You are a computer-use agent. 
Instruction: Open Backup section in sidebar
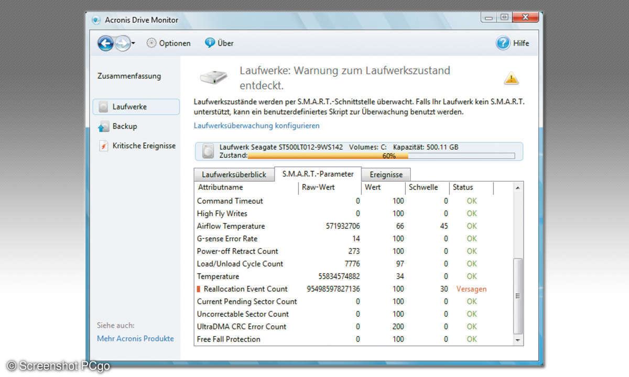pos(124,126)
